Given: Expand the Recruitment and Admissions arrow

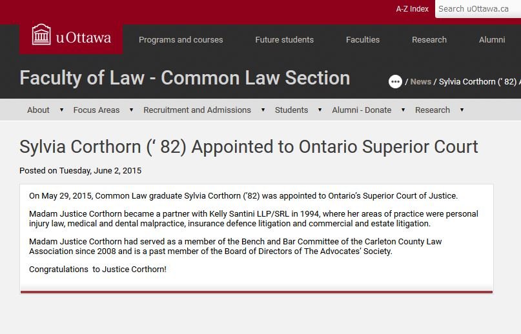Looking at the screenshot, I should [x=263, y=110].
